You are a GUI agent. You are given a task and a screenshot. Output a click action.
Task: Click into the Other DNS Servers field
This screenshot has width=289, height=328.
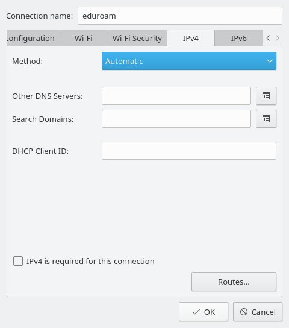176,96
